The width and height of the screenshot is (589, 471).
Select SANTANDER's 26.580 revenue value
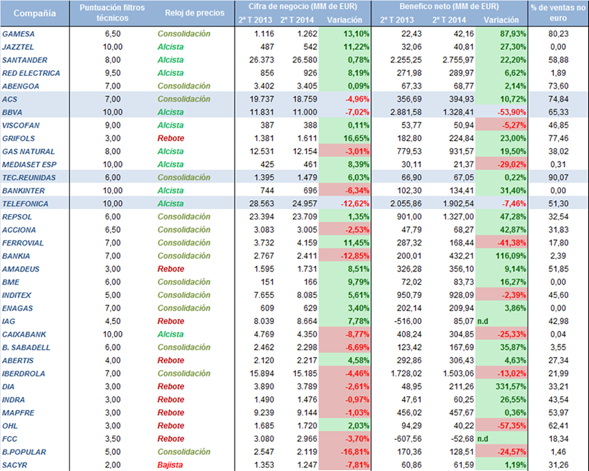coord(305,60)
